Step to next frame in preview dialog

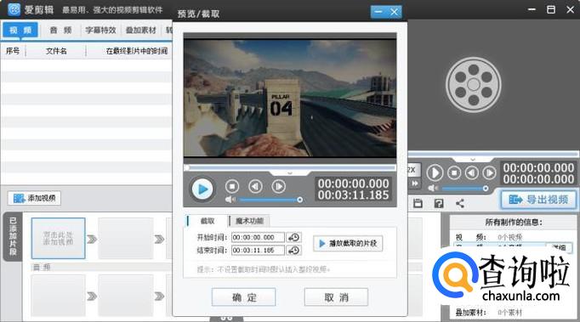(x=279, y=187)
